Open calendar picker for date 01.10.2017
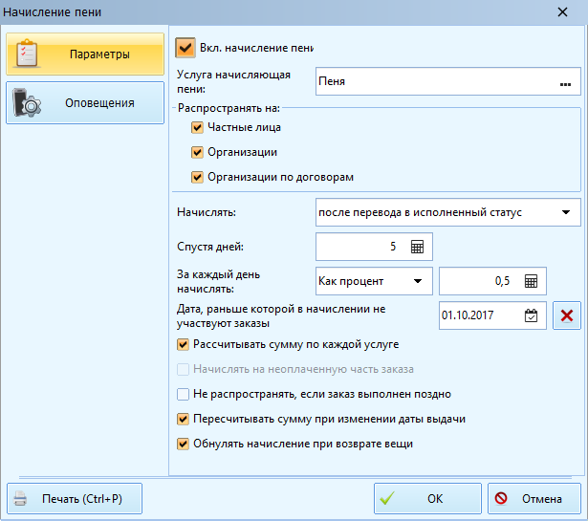 pyautogui.click(x=532, y=315)
